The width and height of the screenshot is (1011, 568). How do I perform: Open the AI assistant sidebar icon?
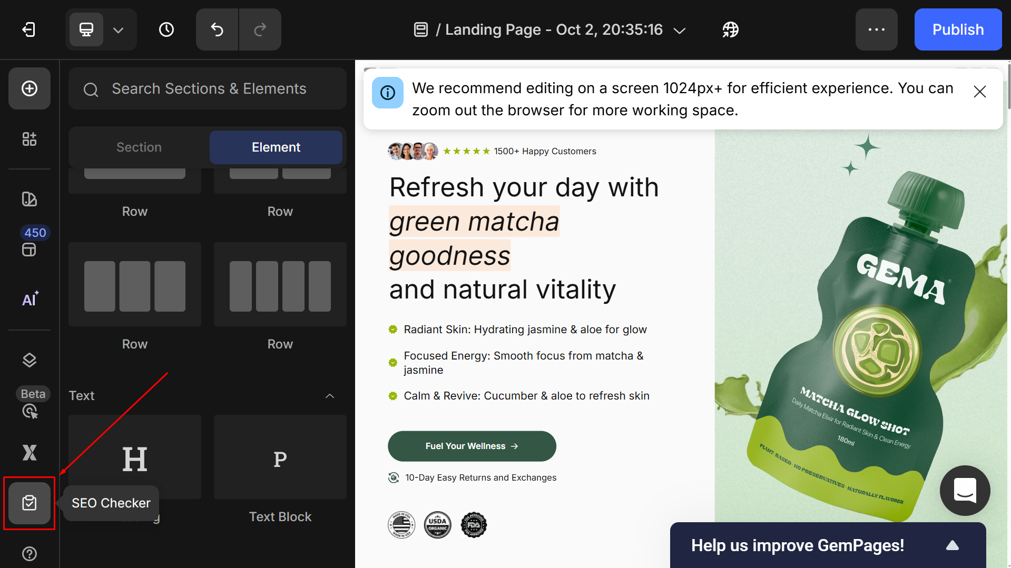click(x=30, y=299)
